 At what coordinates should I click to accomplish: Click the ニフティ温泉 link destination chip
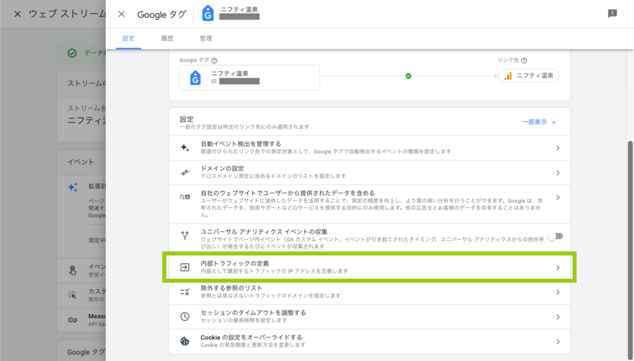point(529,76)
